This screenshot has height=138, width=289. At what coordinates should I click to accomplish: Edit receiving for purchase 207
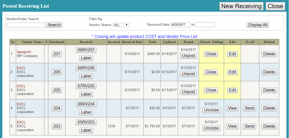(232, 54)
